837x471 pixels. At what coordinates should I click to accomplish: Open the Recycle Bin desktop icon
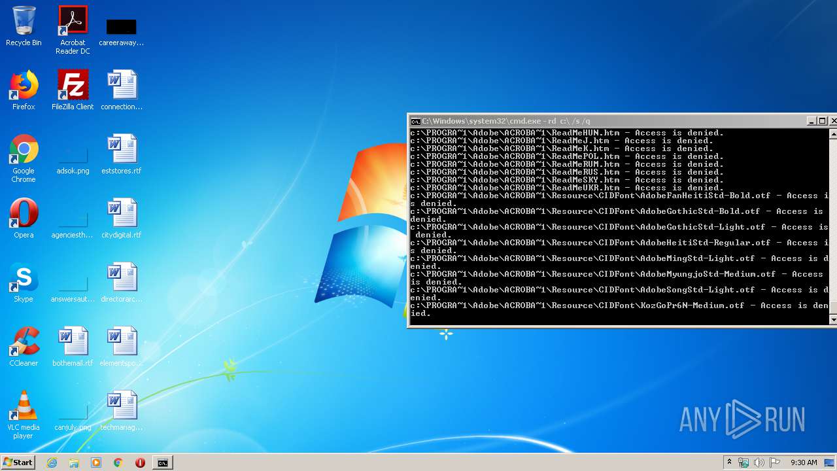[x=24, y=27]
